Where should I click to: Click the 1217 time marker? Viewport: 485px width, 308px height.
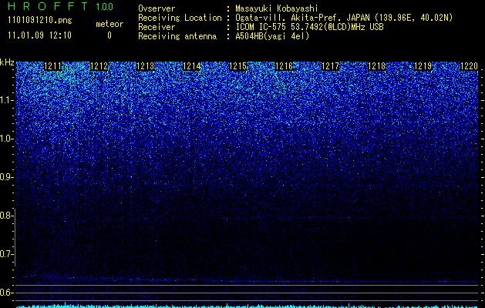coord(330,66)
